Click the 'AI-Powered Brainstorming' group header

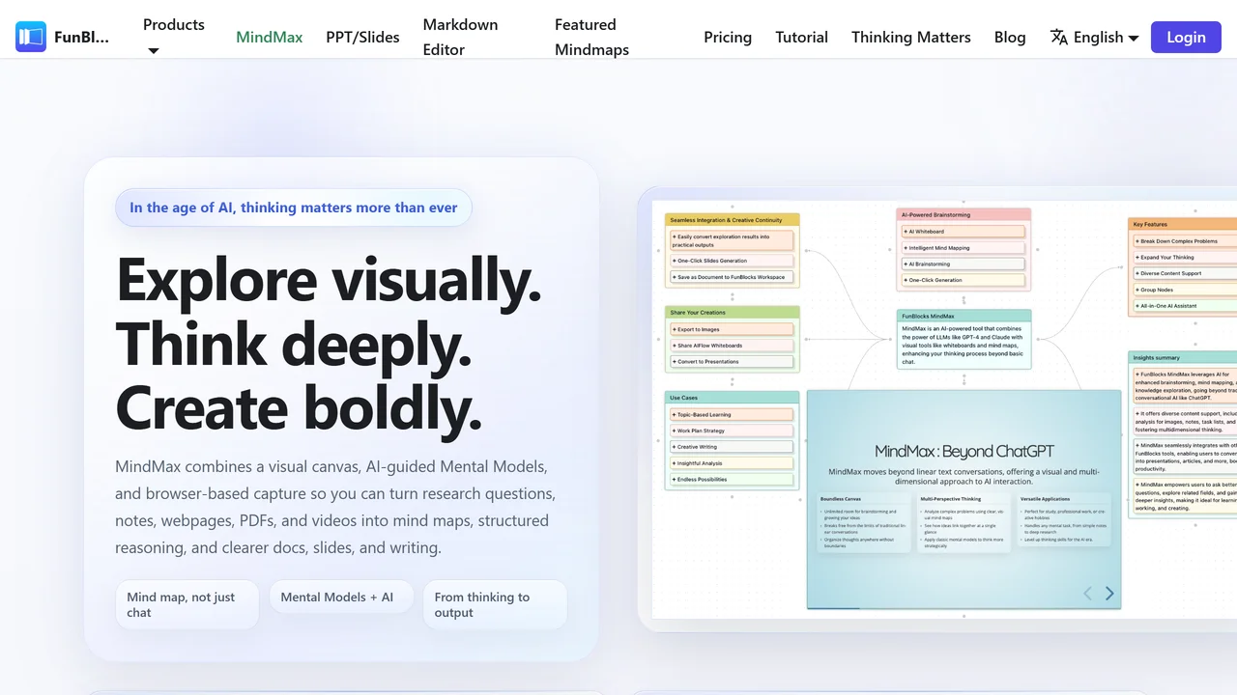coord(964,215)
